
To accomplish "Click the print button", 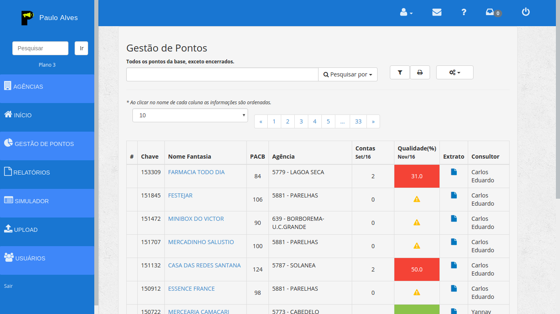I will tap(420, 72).
